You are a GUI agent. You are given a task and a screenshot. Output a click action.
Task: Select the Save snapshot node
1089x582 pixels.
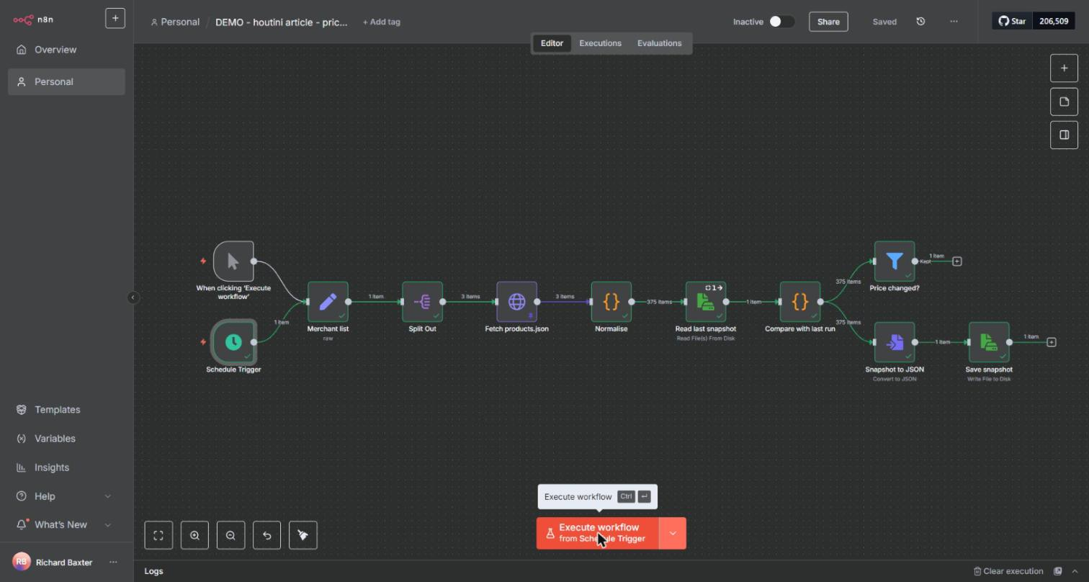coord(989,342)
